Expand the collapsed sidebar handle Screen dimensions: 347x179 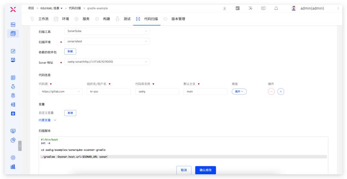[x=20, y=146]
